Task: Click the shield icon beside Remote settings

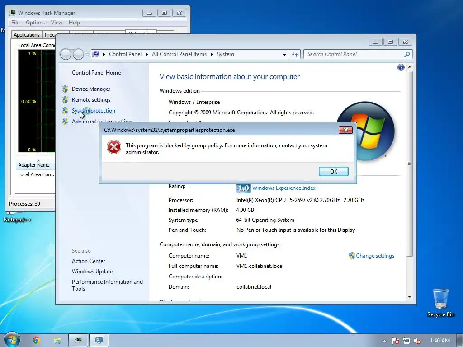Action: tap(65, 100)
